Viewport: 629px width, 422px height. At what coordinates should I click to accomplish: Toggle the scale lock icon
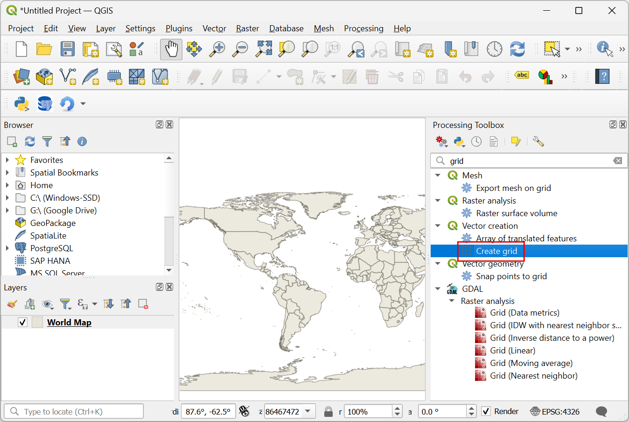[x=328, y=411]
